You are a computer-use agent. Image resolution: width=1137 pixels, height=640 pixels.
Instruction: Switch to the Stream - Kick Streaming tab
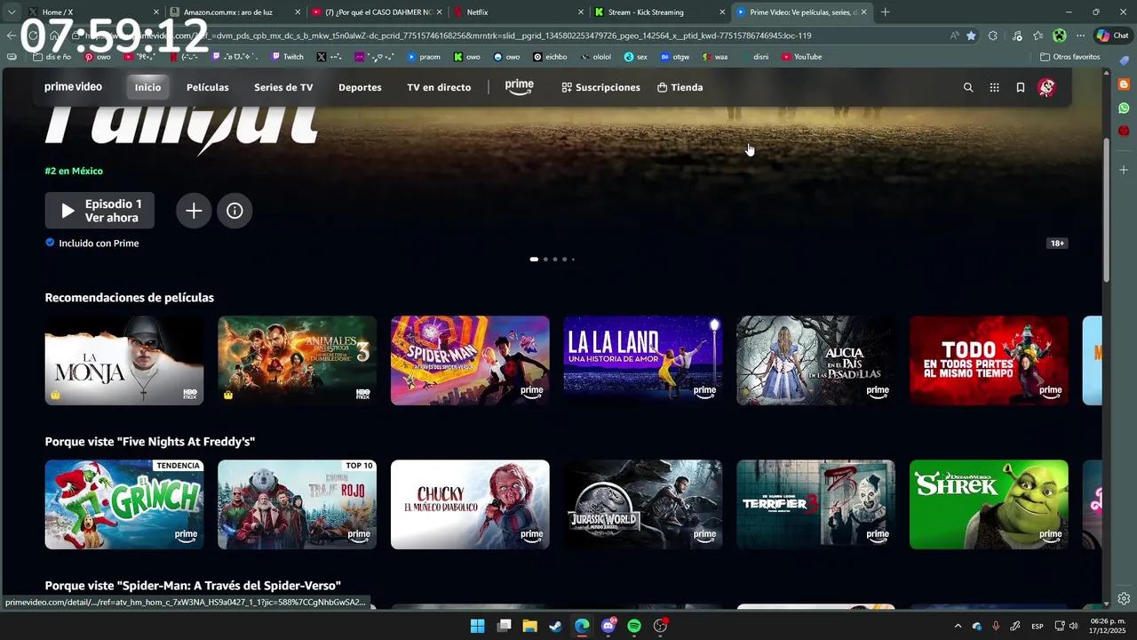pyautogui.click(x=659, y=12)
